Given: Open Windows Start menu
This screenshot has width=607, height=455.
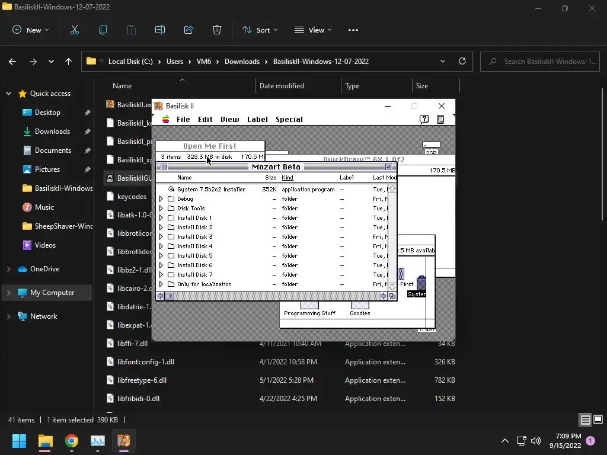Looking at the screenshot, I should pyautogui.click(x=19, y=441).
